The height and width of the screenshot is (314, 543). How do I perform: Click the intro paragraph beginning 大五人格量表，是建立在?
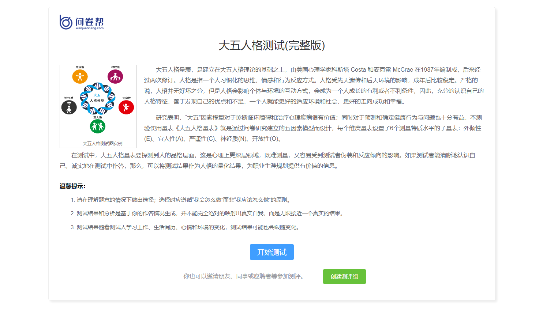[314, 86]
